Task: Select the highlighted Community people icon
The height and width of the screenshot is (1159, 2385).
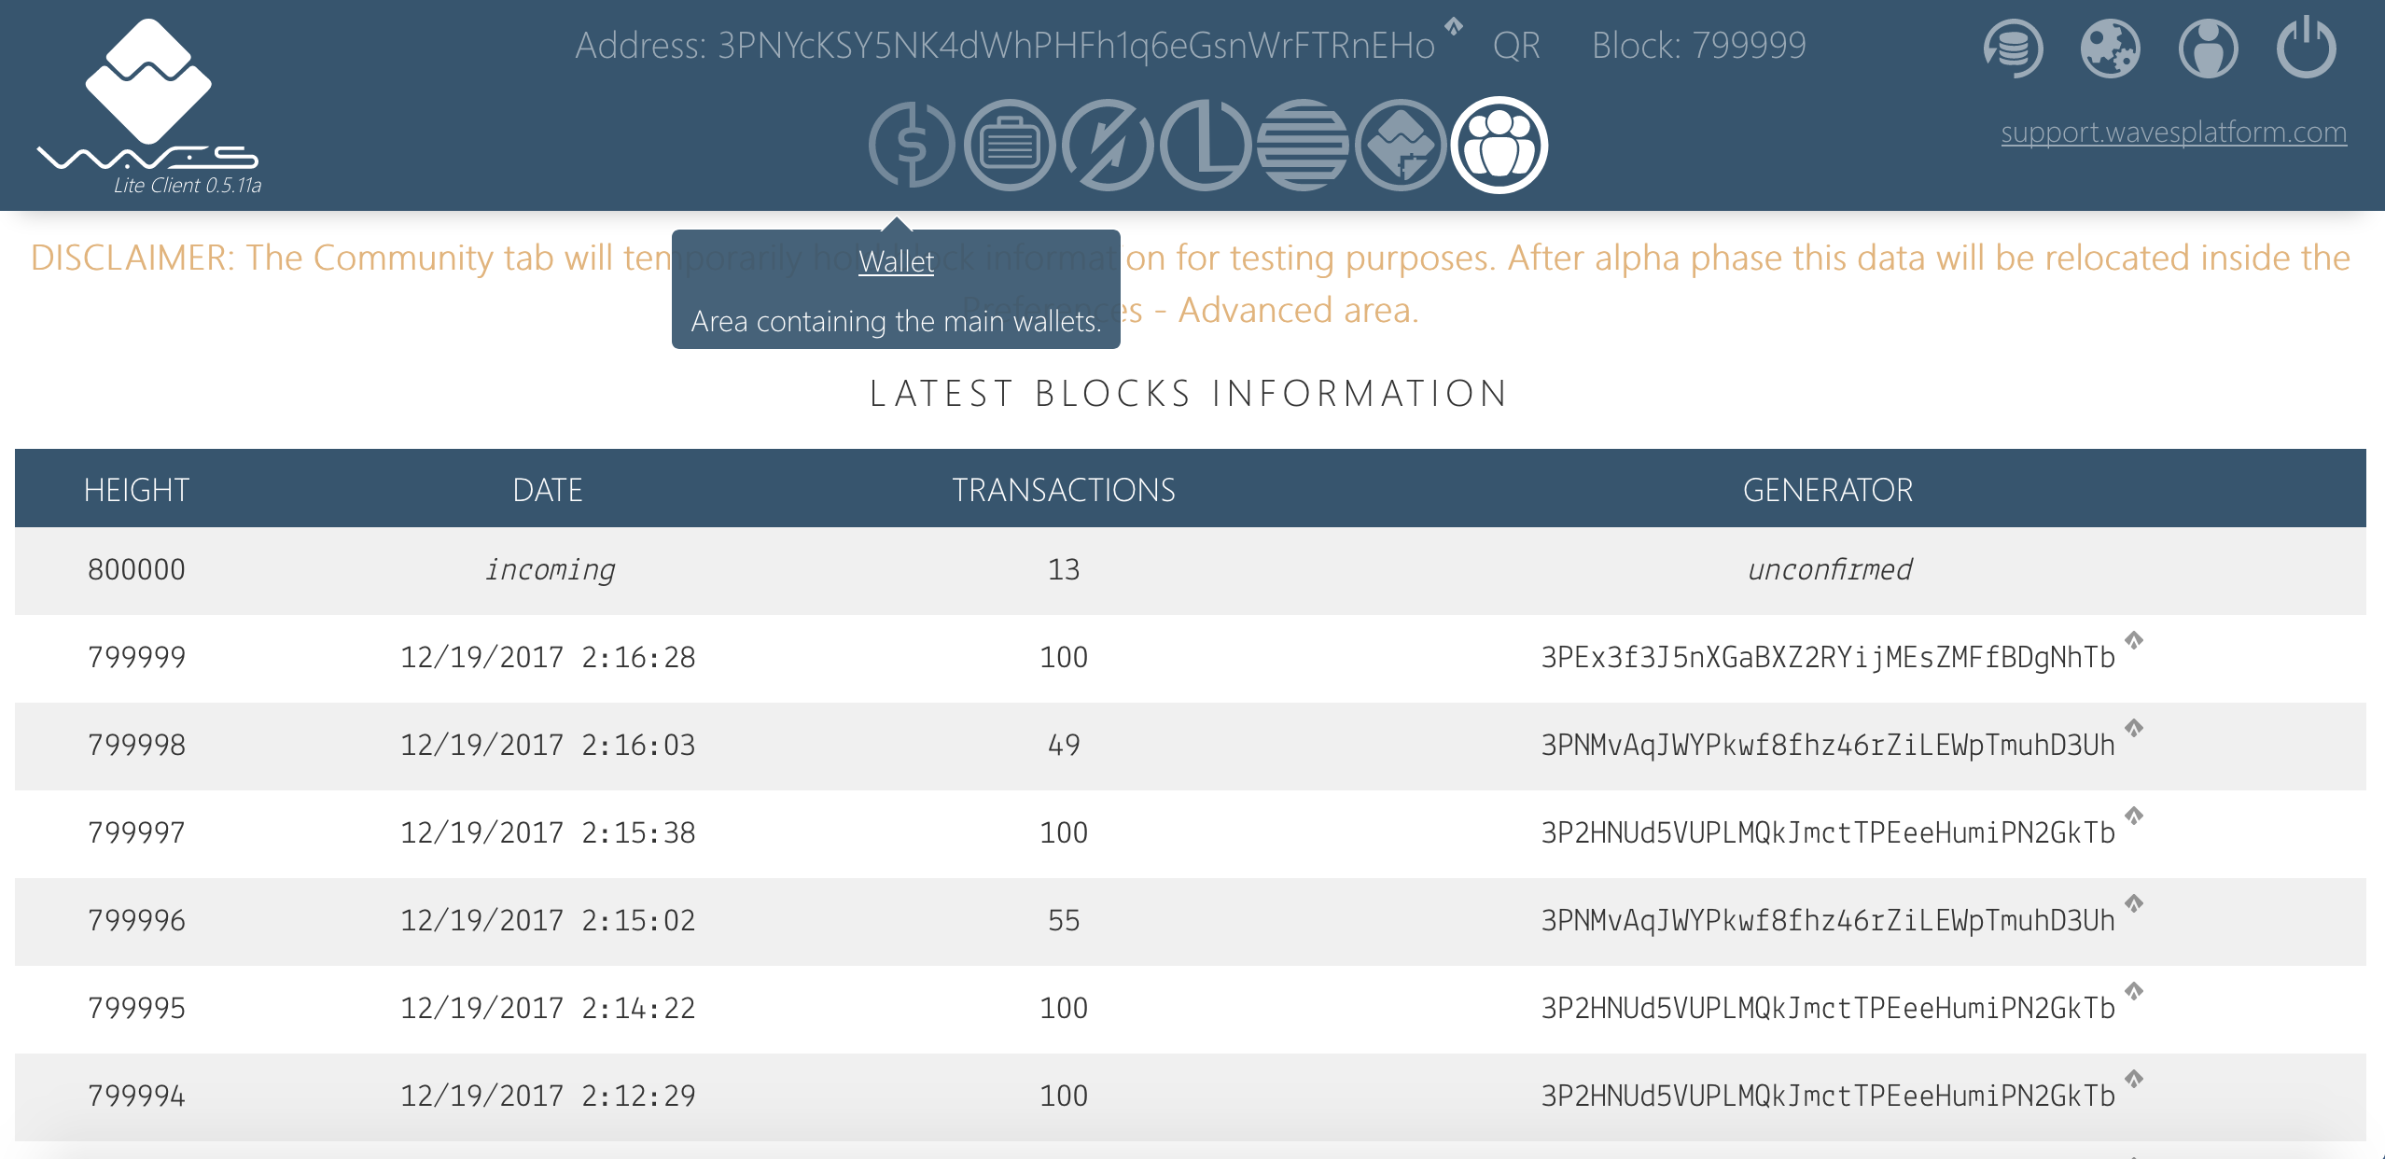Action: (1499, 146)
